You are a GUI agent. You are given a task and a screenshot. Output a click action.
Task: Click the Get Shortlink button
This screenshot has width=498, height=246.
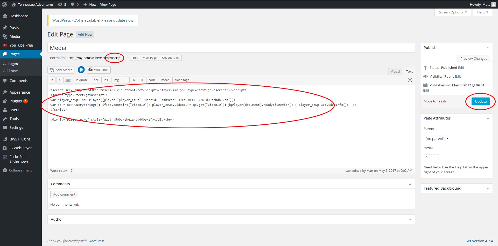(x=171, y=58)
